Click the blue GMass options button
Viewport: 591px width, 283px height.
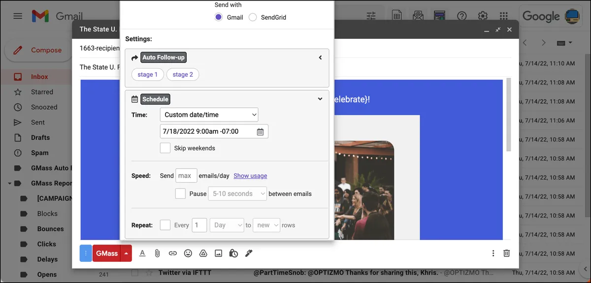86,253
